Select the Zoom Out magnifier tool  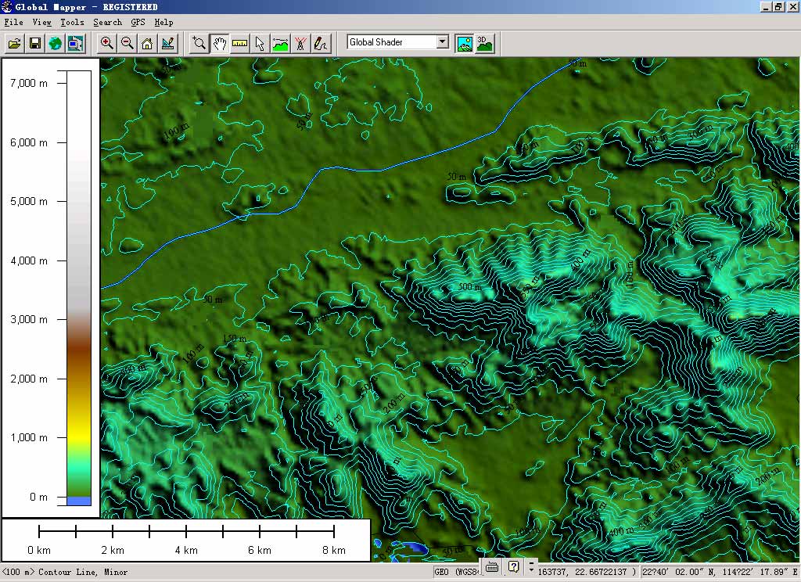coord(127,43)
